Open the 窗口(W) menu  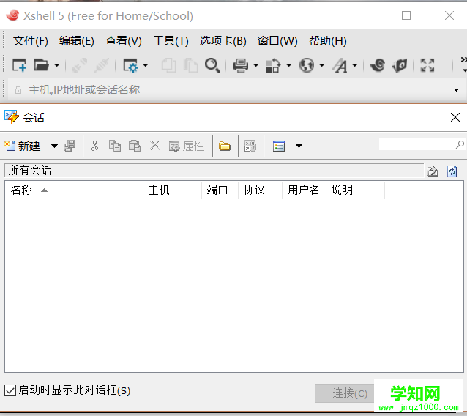(277, 41)
